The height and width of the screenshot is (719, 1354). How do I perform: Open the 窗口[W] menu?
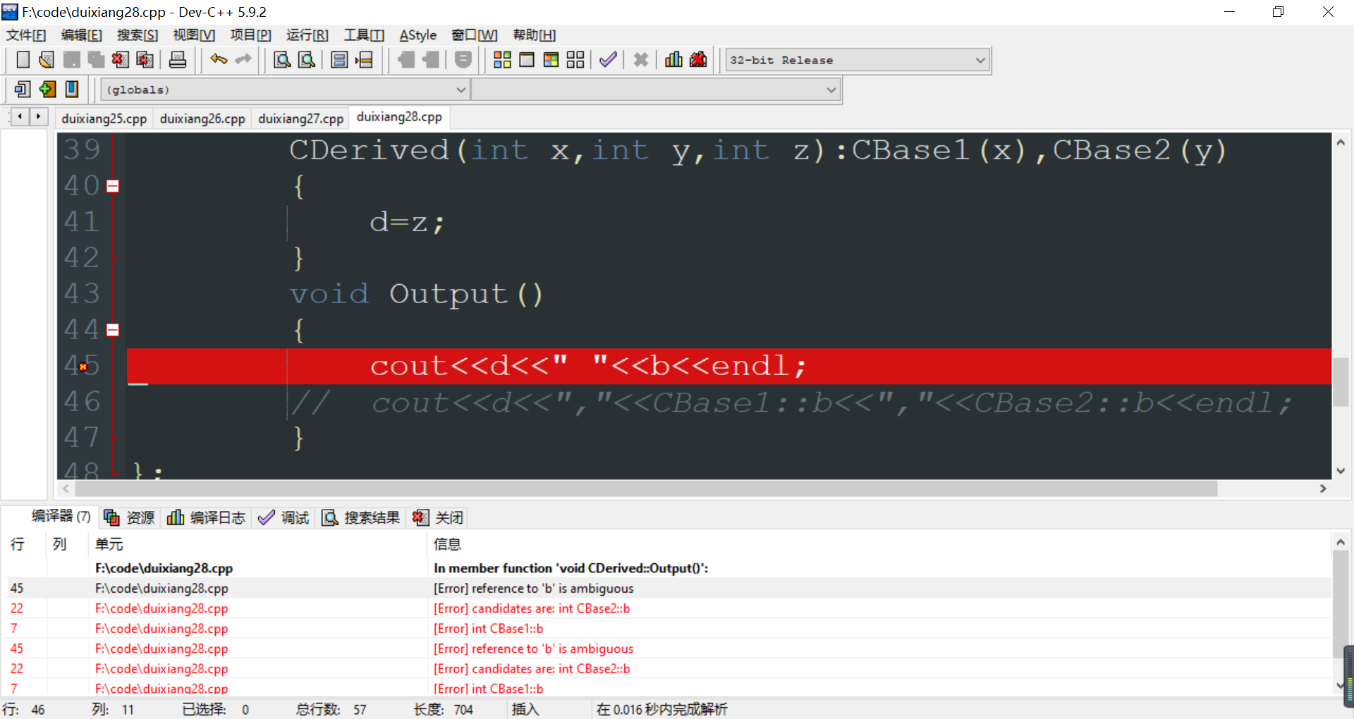[475, 35]
